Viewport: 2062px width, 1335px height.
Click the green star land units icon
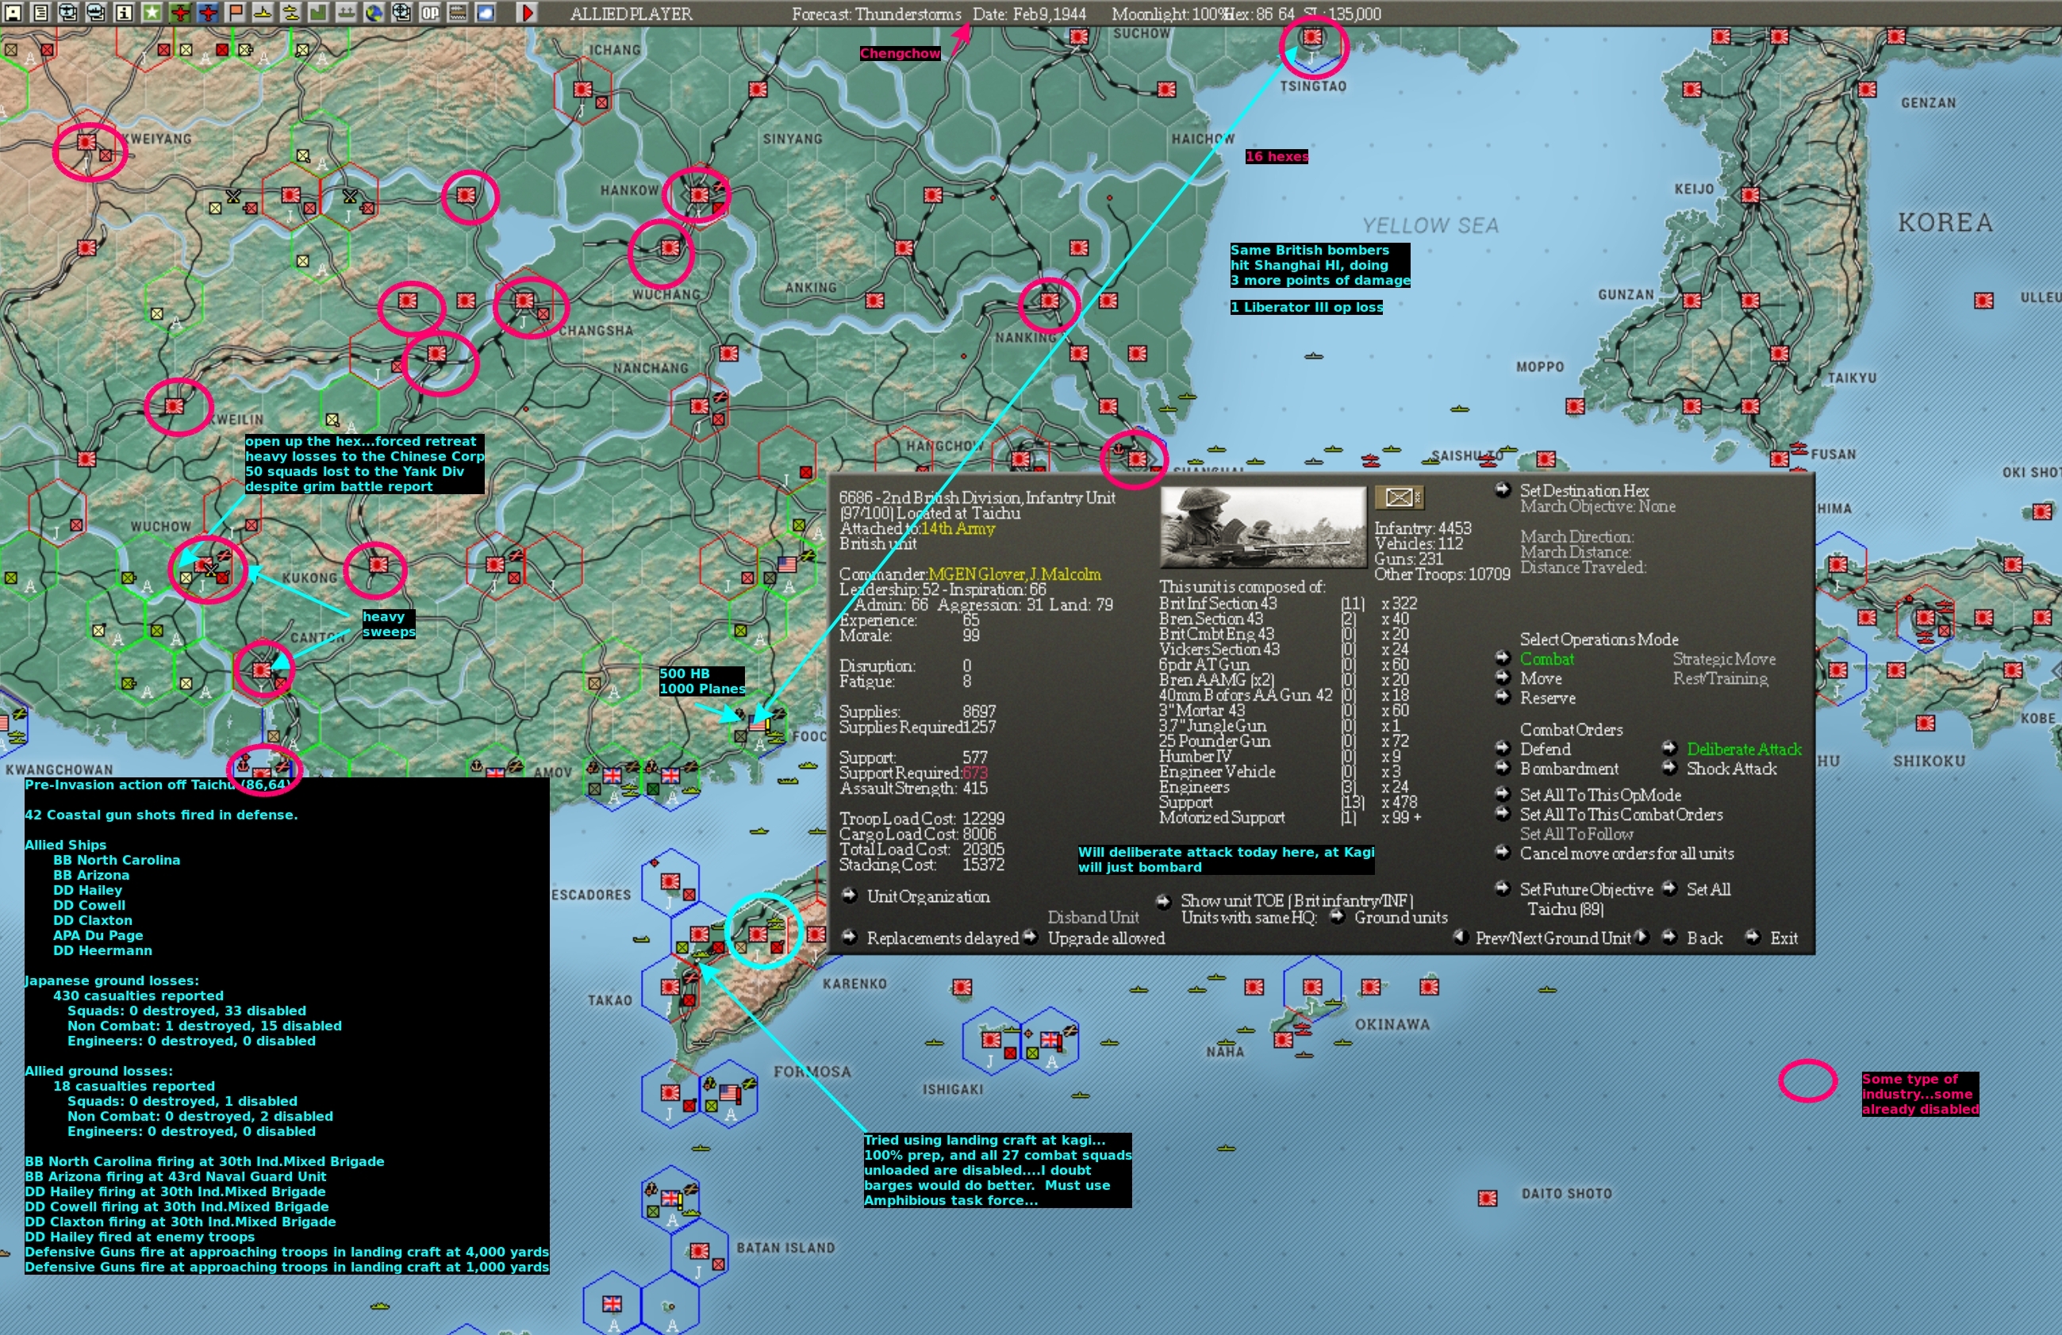click(152, 13)
